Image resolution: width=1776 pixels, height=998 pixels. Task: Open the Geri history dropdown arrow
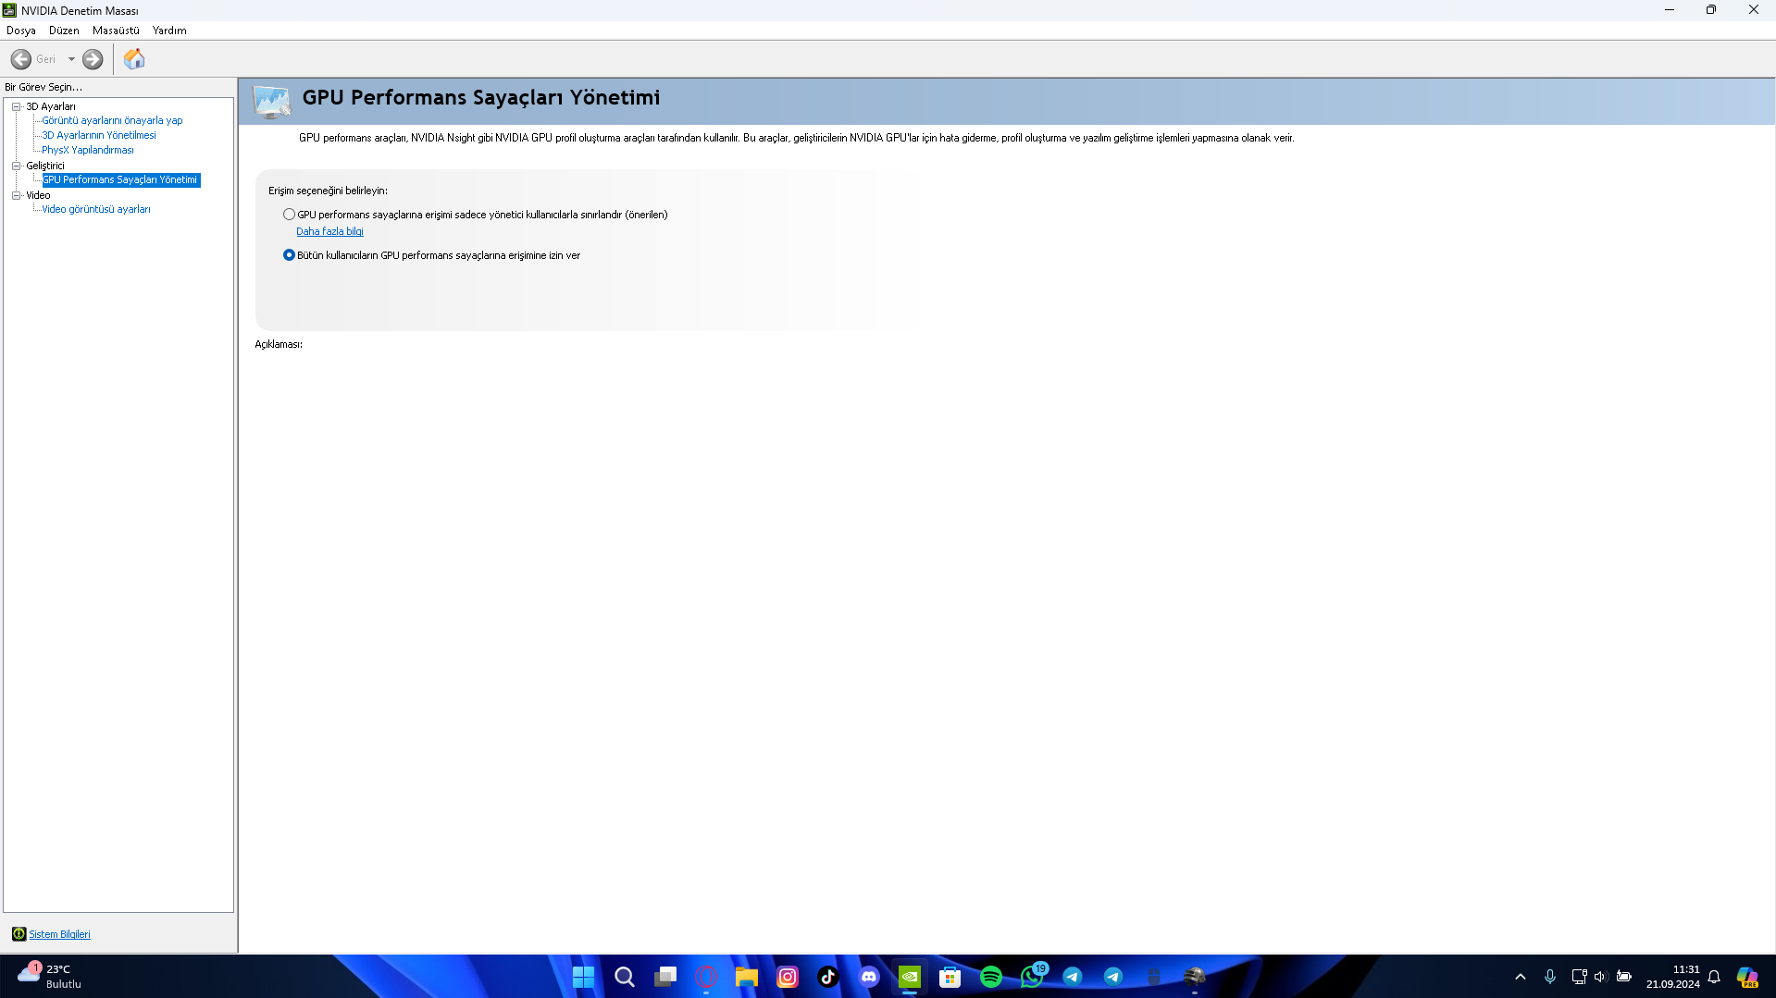tap(71, 59)
